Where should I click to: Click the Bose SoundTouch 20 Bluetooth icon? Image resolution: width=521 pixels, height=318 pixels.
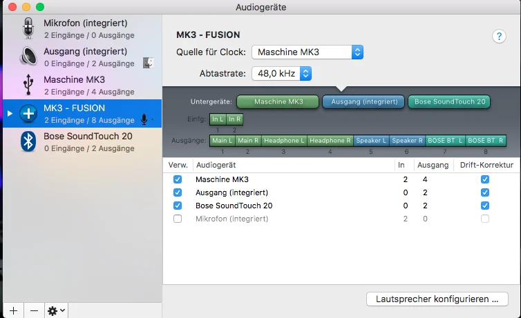pyautogui.click(x=28, y=142)
